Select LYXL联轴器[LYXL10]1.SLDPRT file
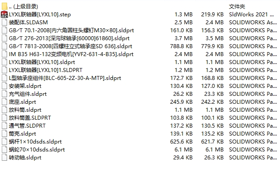 pyautogui.click(x=46, y=70)
